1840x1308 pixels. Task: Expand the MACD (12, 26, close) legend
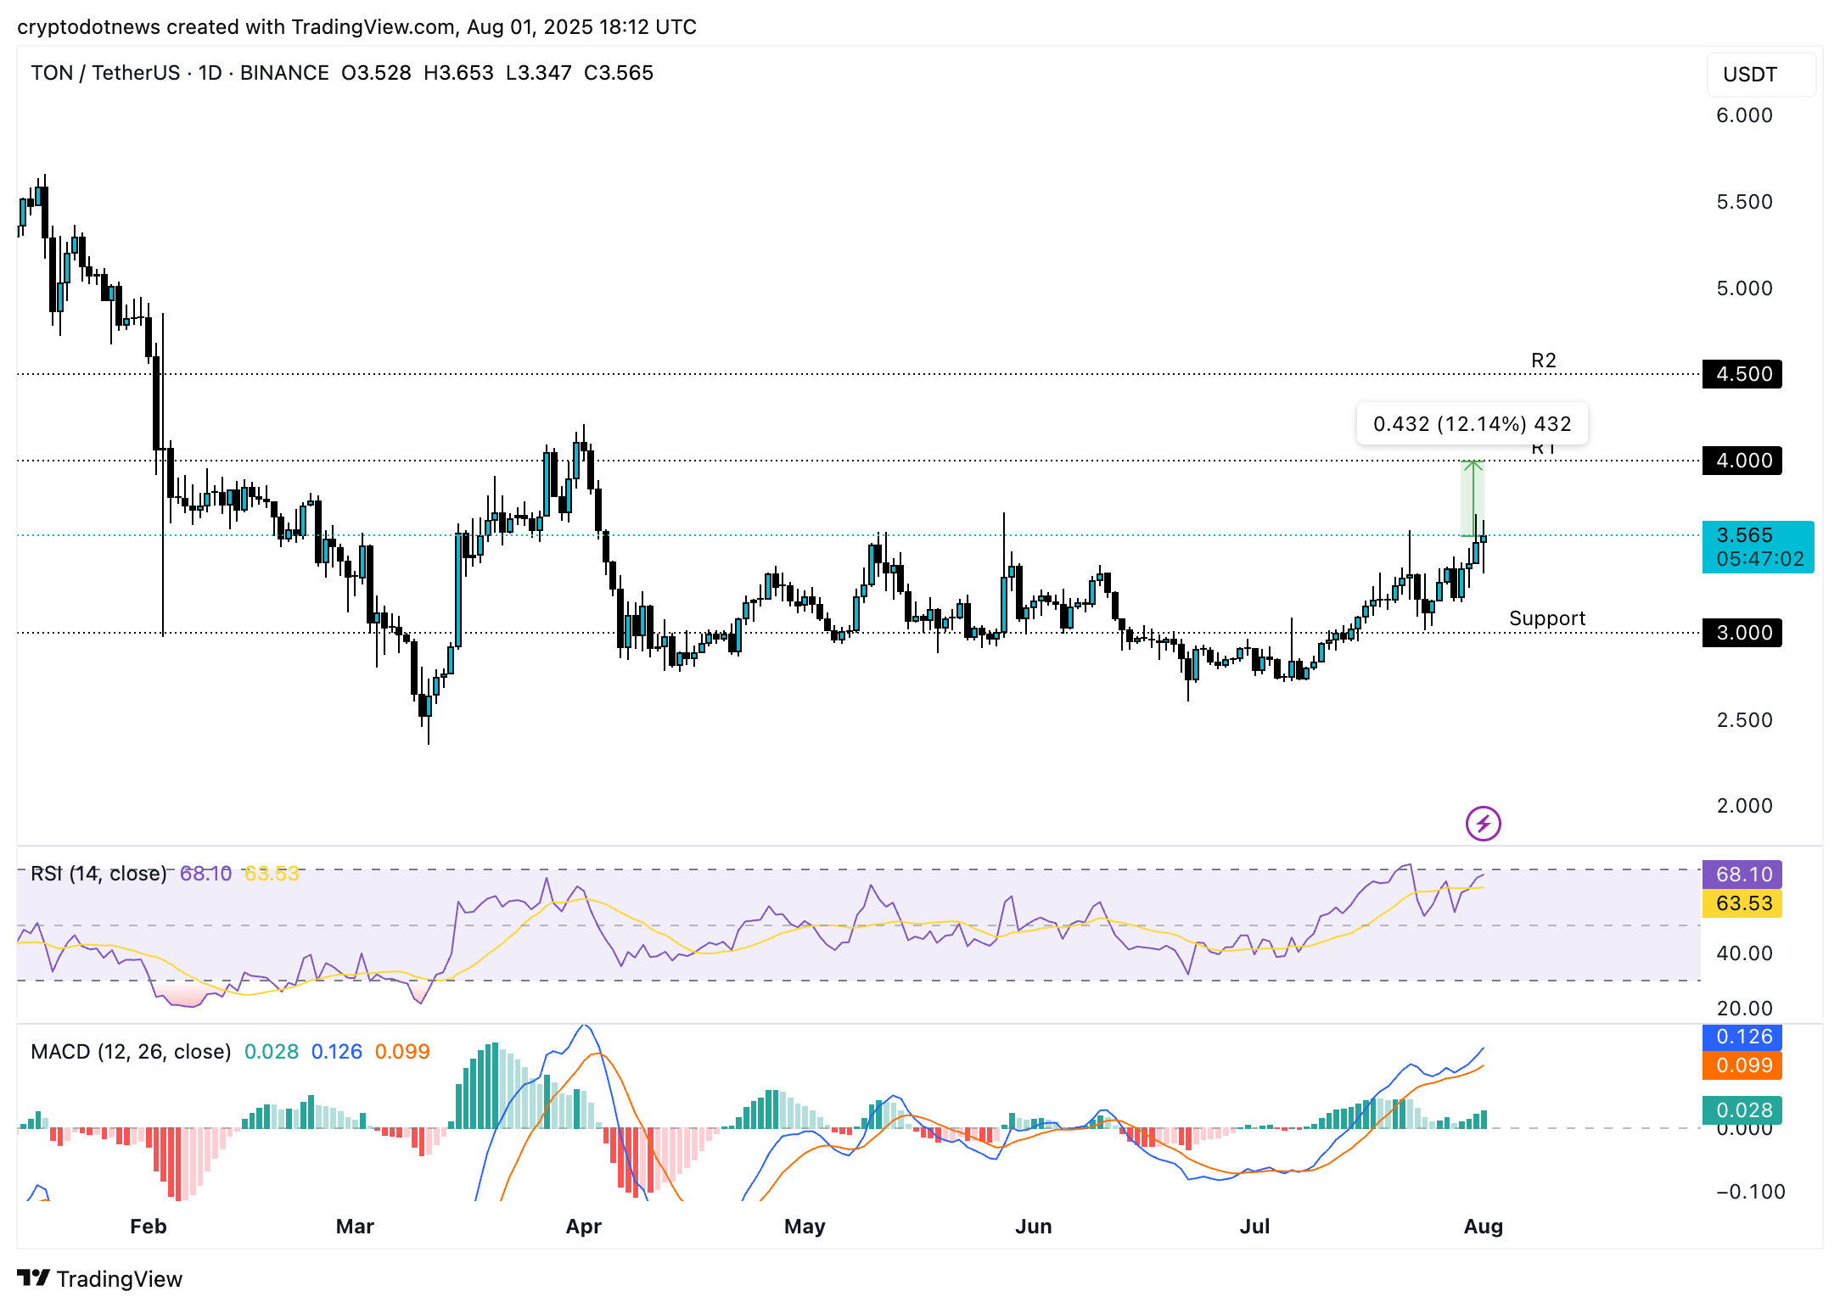click(x=131, y=1052)
